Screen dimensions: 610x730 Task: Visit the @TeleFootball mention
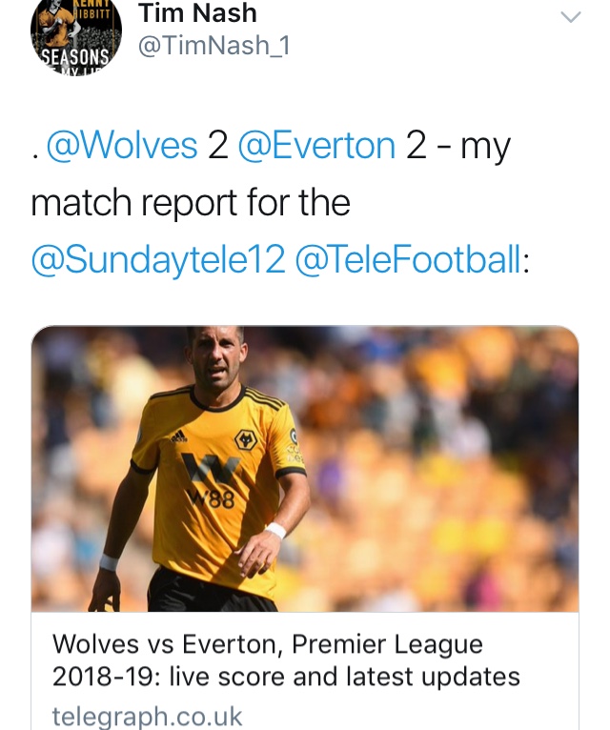(x=410, y=258)
